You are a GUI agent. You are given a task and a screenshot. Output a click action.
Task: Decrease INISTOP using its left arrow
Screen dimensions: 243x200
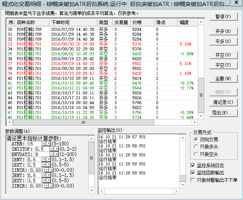click(52, 149)
